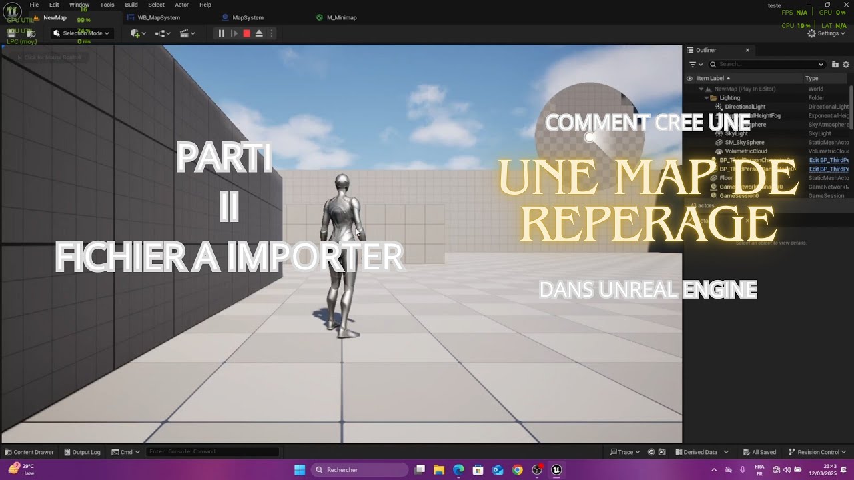Open the Trace dropdown in status bar

click(x=625, y=452)
